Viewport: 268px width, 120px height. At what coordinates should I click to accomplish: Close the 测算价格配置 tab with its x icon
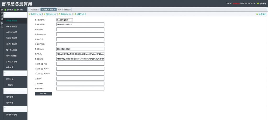click(70, 10)
